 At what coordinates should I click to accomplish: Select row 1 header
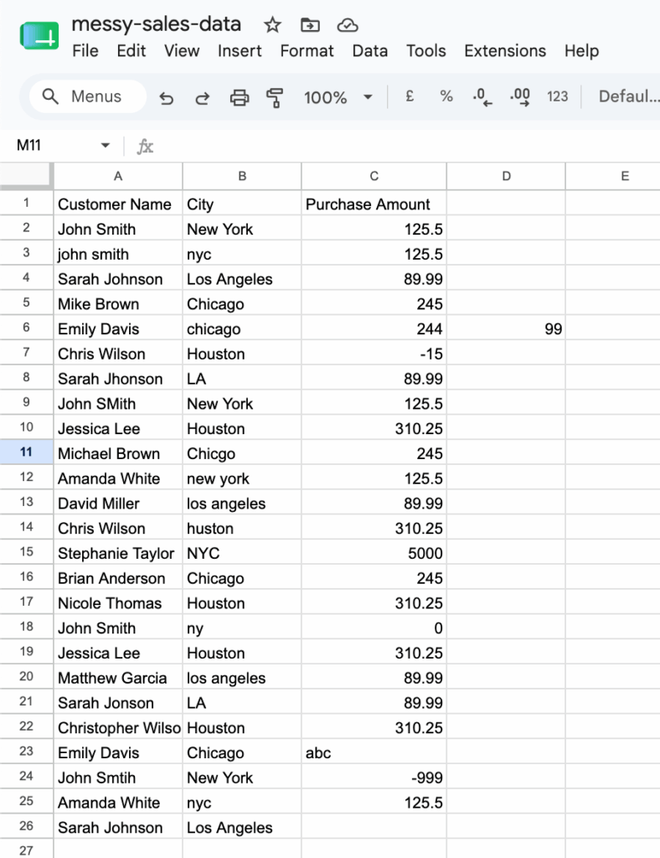coord(26,203)
